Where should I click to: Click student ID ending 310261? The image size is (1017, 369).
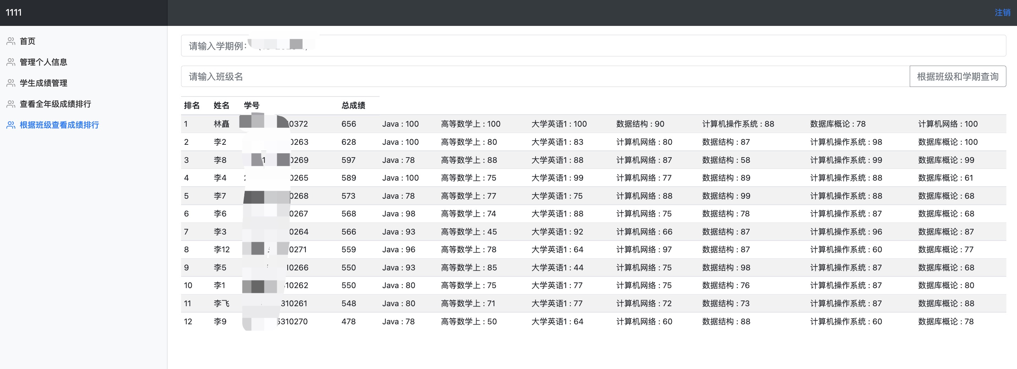[294, 304]
